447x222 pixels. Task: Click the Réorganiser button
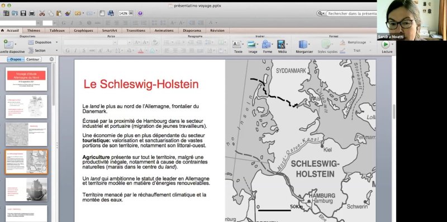pos(304,46)
